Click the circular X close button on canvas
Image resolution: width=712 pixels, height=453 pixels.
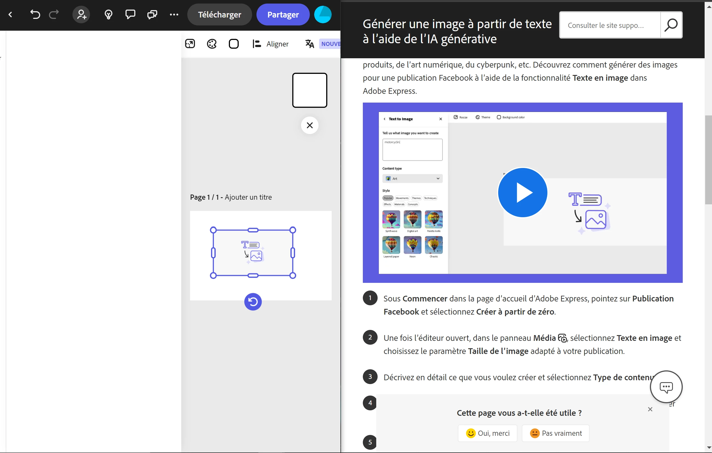coord(310,125)
